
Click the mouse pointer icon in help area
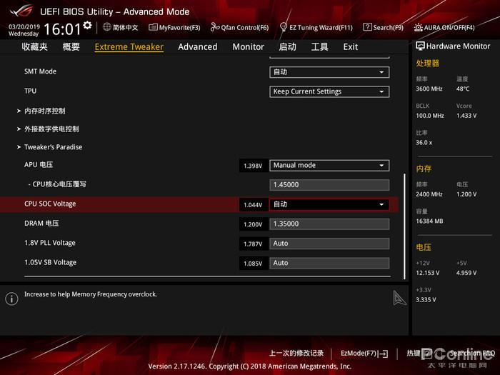click(399, 298)
